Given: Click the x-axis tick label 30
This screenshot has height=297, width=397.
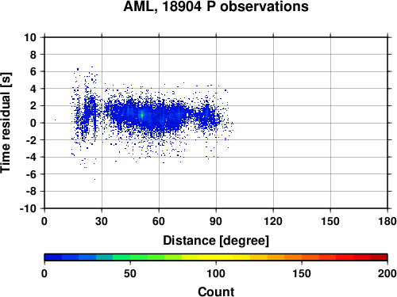Looking at the screenshot, I should (x=102, y=221).
